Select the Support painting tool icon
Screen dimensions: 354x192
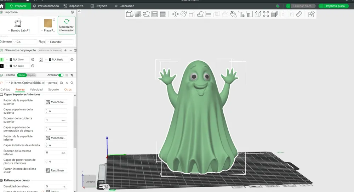[250, 14]
